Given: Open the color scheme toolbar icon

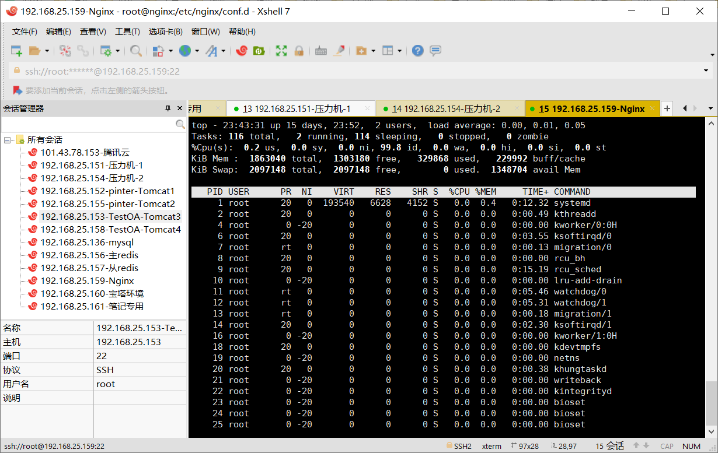Looking at the screenshot, I should (x=158, y=51).
